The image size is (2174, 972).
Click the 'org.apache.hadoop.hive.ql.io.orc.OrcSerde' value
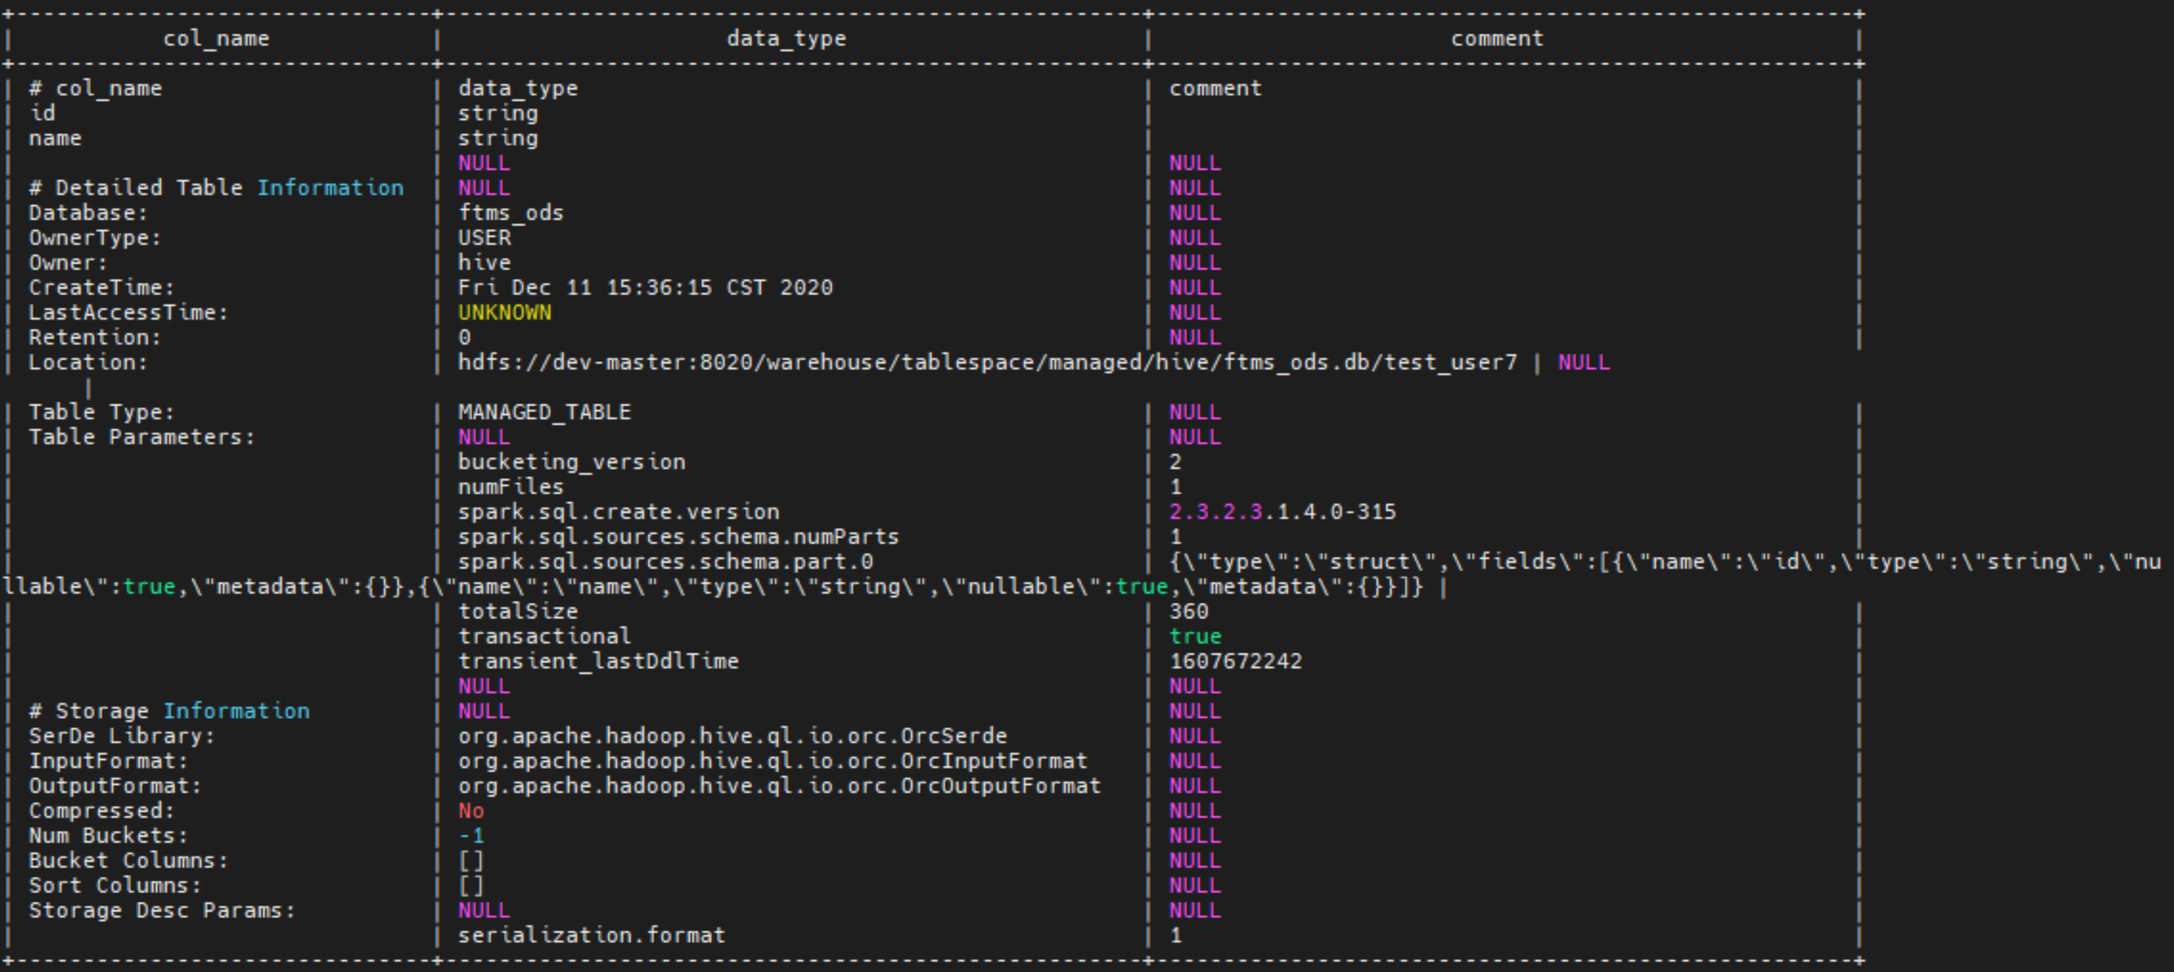click(x=733, y=736)
